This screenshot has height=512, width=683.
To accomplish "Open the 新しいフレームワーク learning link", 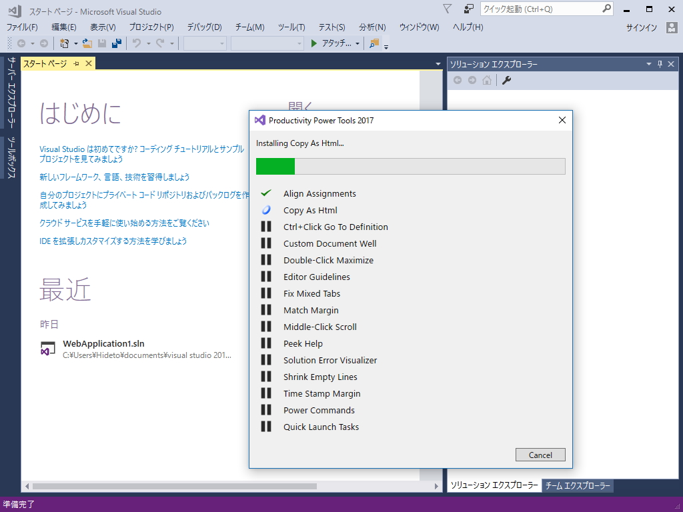I will point(114,177).
